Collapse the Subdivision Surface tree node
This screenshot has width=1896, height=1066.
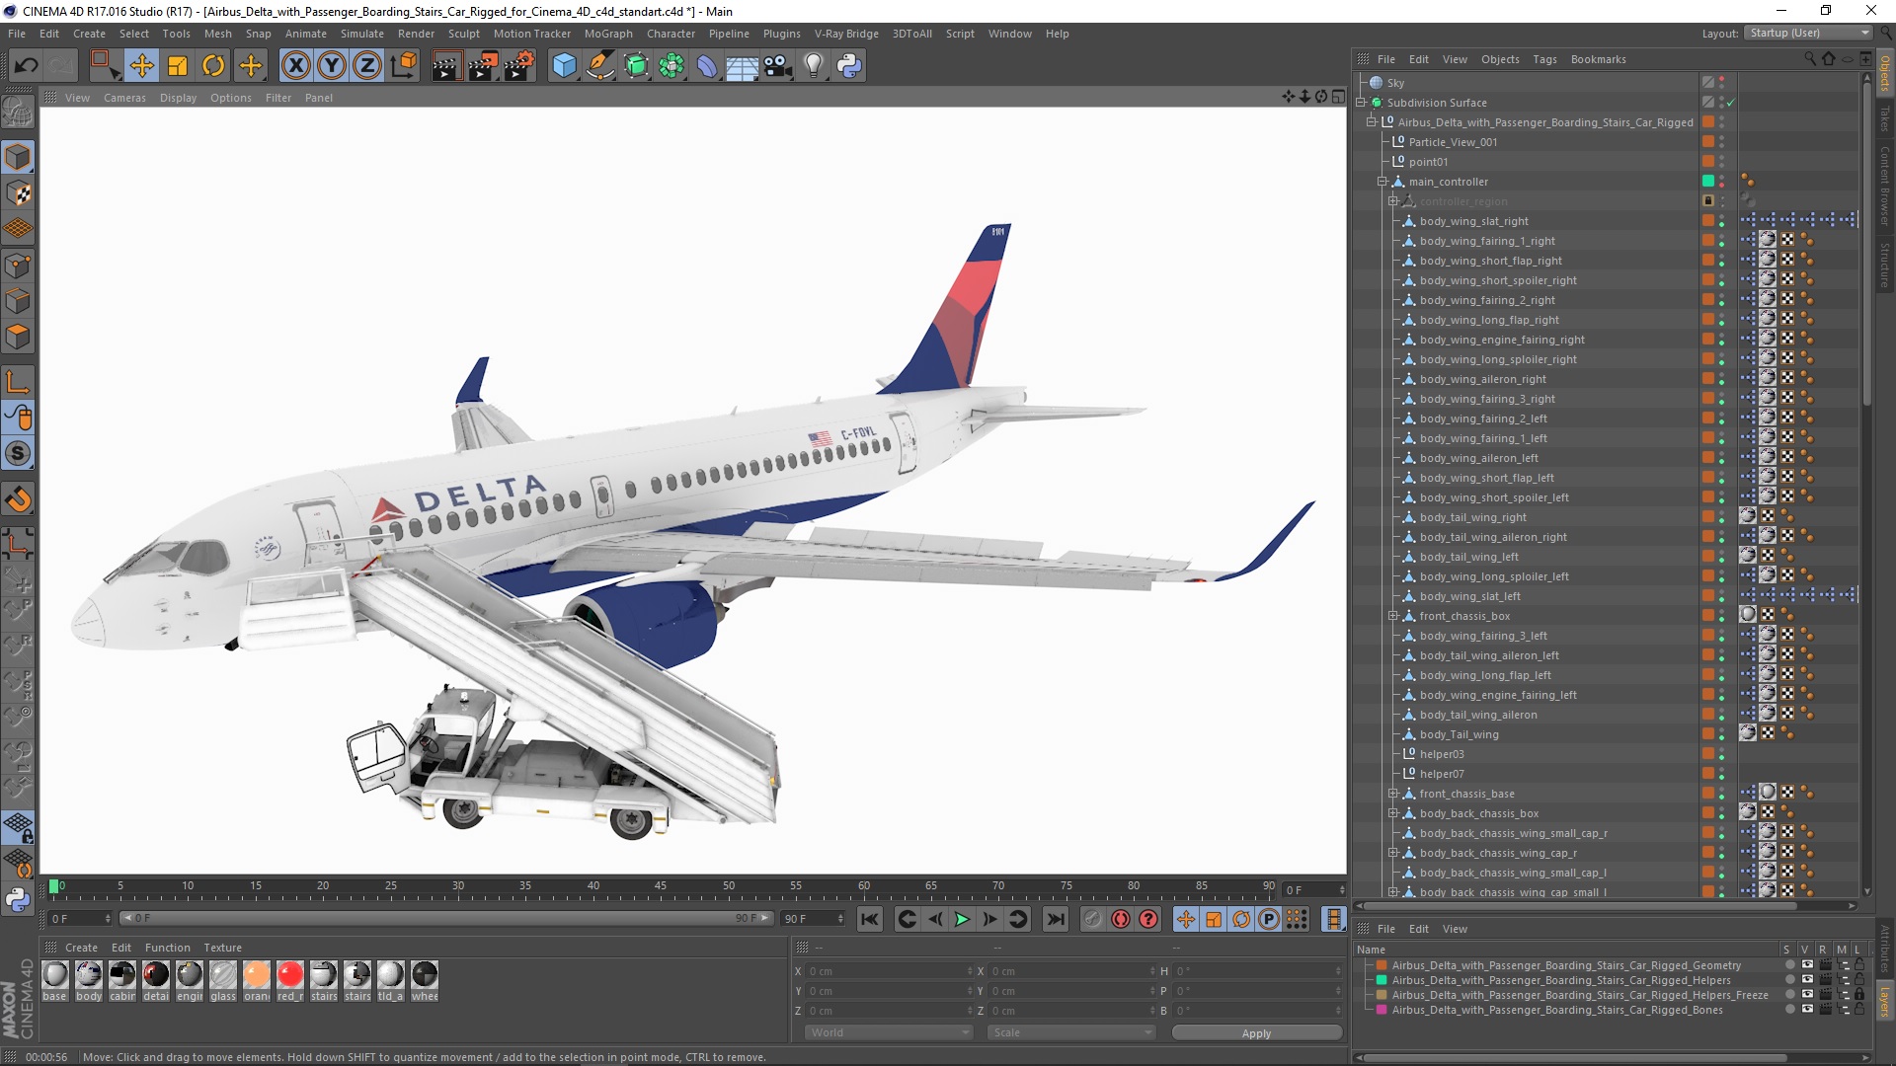[1361, 103]
